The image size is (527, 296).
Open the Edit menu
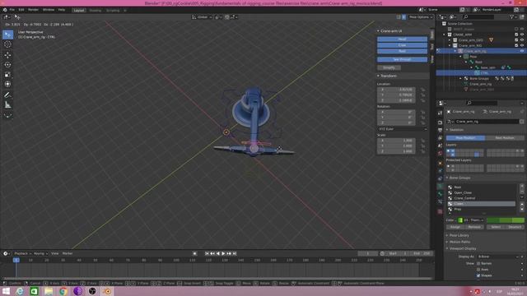(21, 10)
